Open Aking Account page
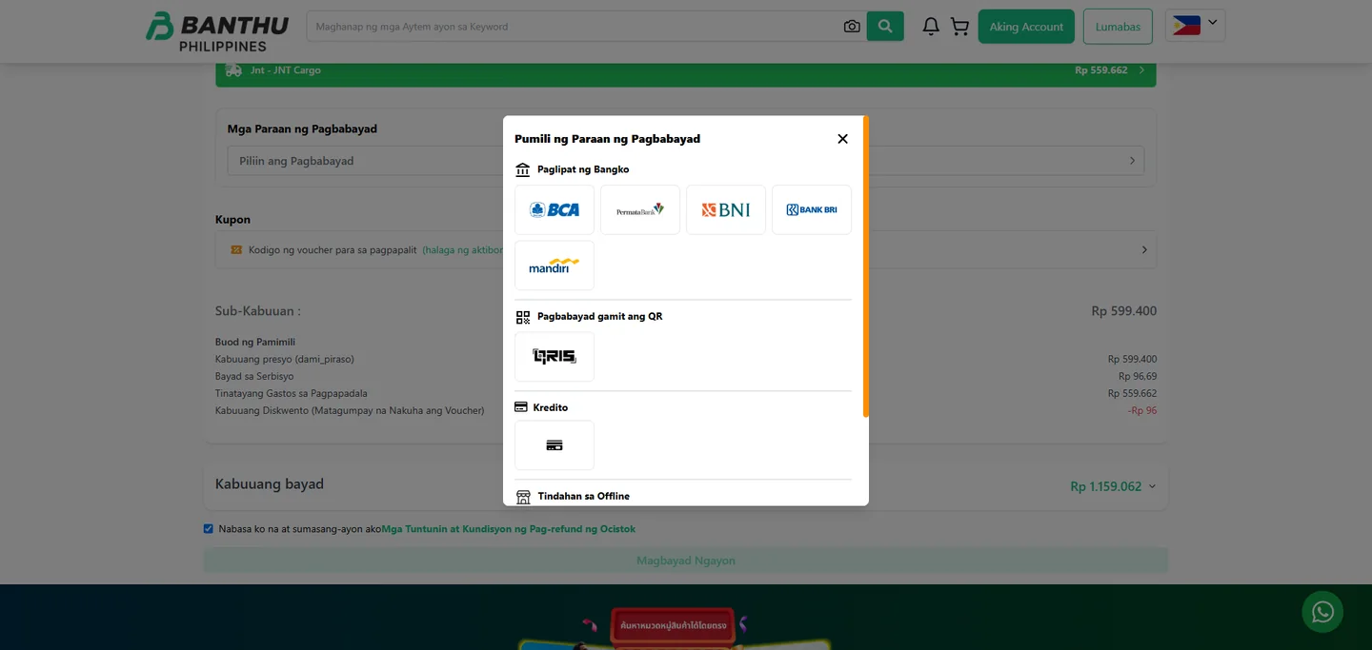Viewport: 1372px width, 650px height. pyautogui.click(x=1026, y=27)
